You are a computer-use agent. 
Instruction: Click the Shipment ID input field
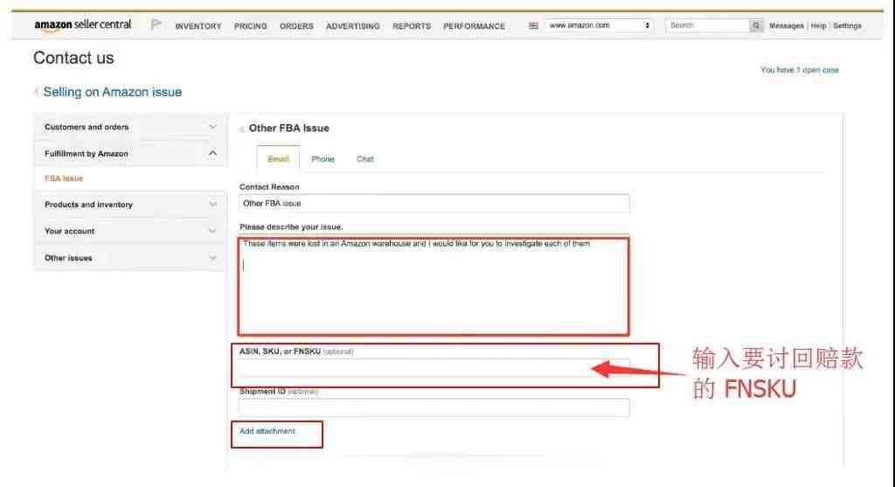tap(434, 407)
